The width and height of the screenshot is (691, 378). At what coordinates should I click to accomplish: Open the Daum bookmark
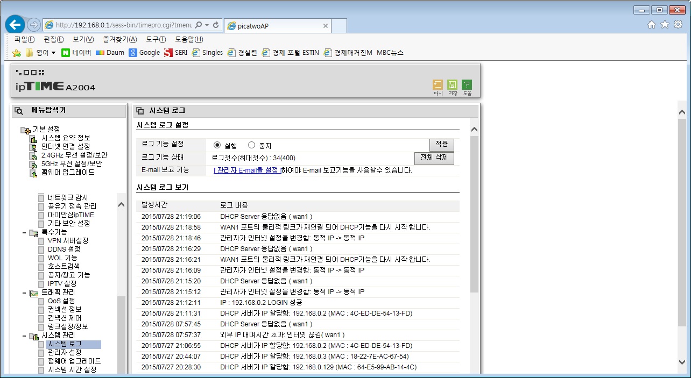click(x=110, y=53)
